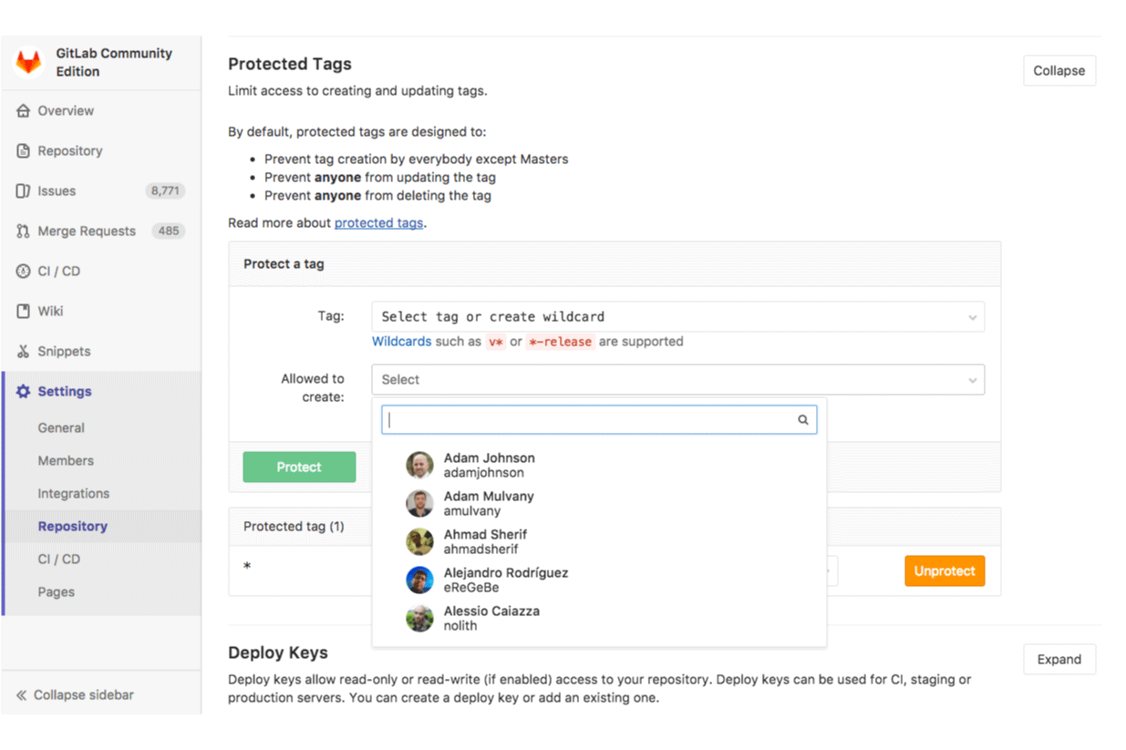This screenshot has height=750, width=1126.
Task: Click the Overview home icon
Action: click(x=24, y=111)
